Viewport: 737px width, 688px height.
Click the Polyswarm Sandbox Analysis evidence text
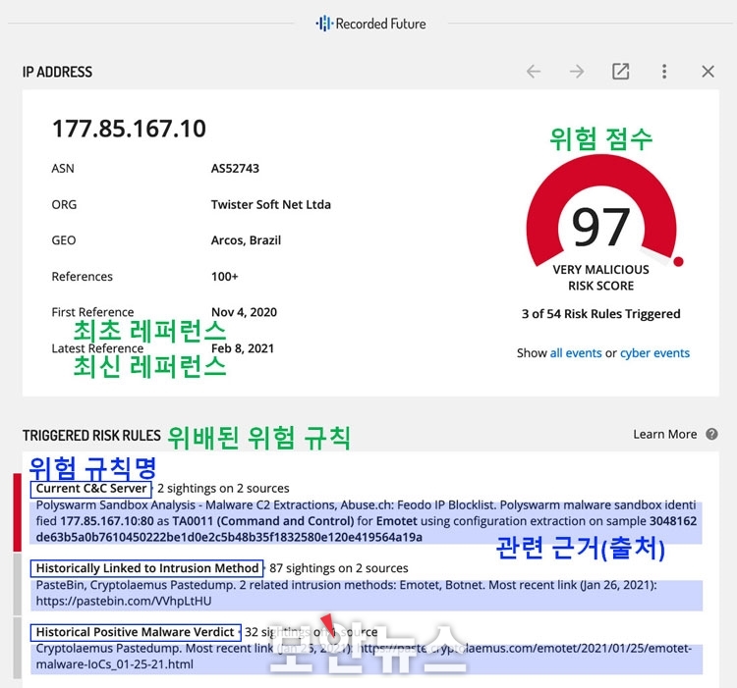(367, 521)
